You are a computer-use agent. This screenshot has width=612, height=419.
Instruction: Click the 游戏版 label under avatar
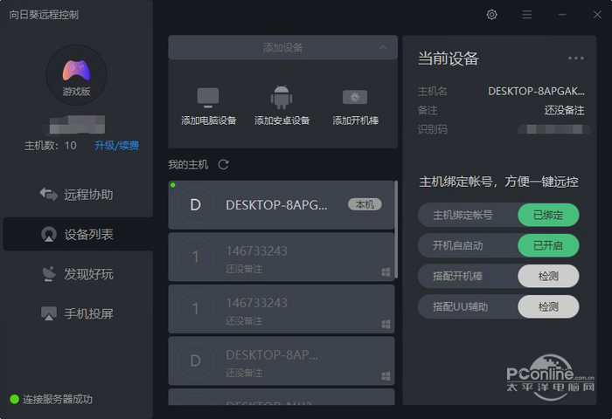pos(77,92)
